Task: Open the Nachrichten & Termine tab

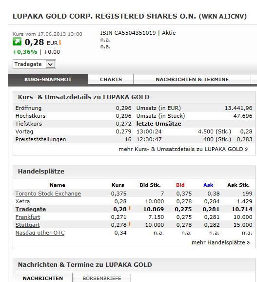Action: (x=192, y=80)
